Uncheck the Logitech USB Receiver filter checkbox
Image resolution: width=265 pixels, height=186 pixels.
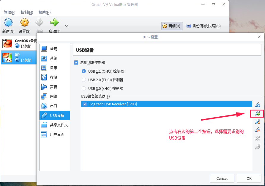point(85,104)
